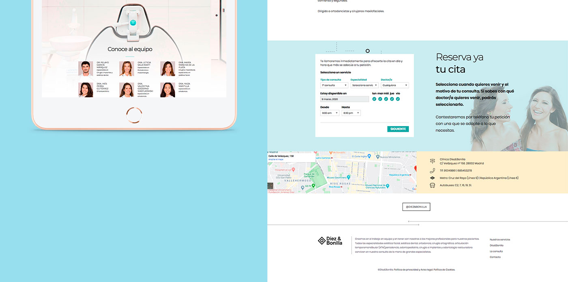Click the signpost address icon

click(x=432, y=161)
